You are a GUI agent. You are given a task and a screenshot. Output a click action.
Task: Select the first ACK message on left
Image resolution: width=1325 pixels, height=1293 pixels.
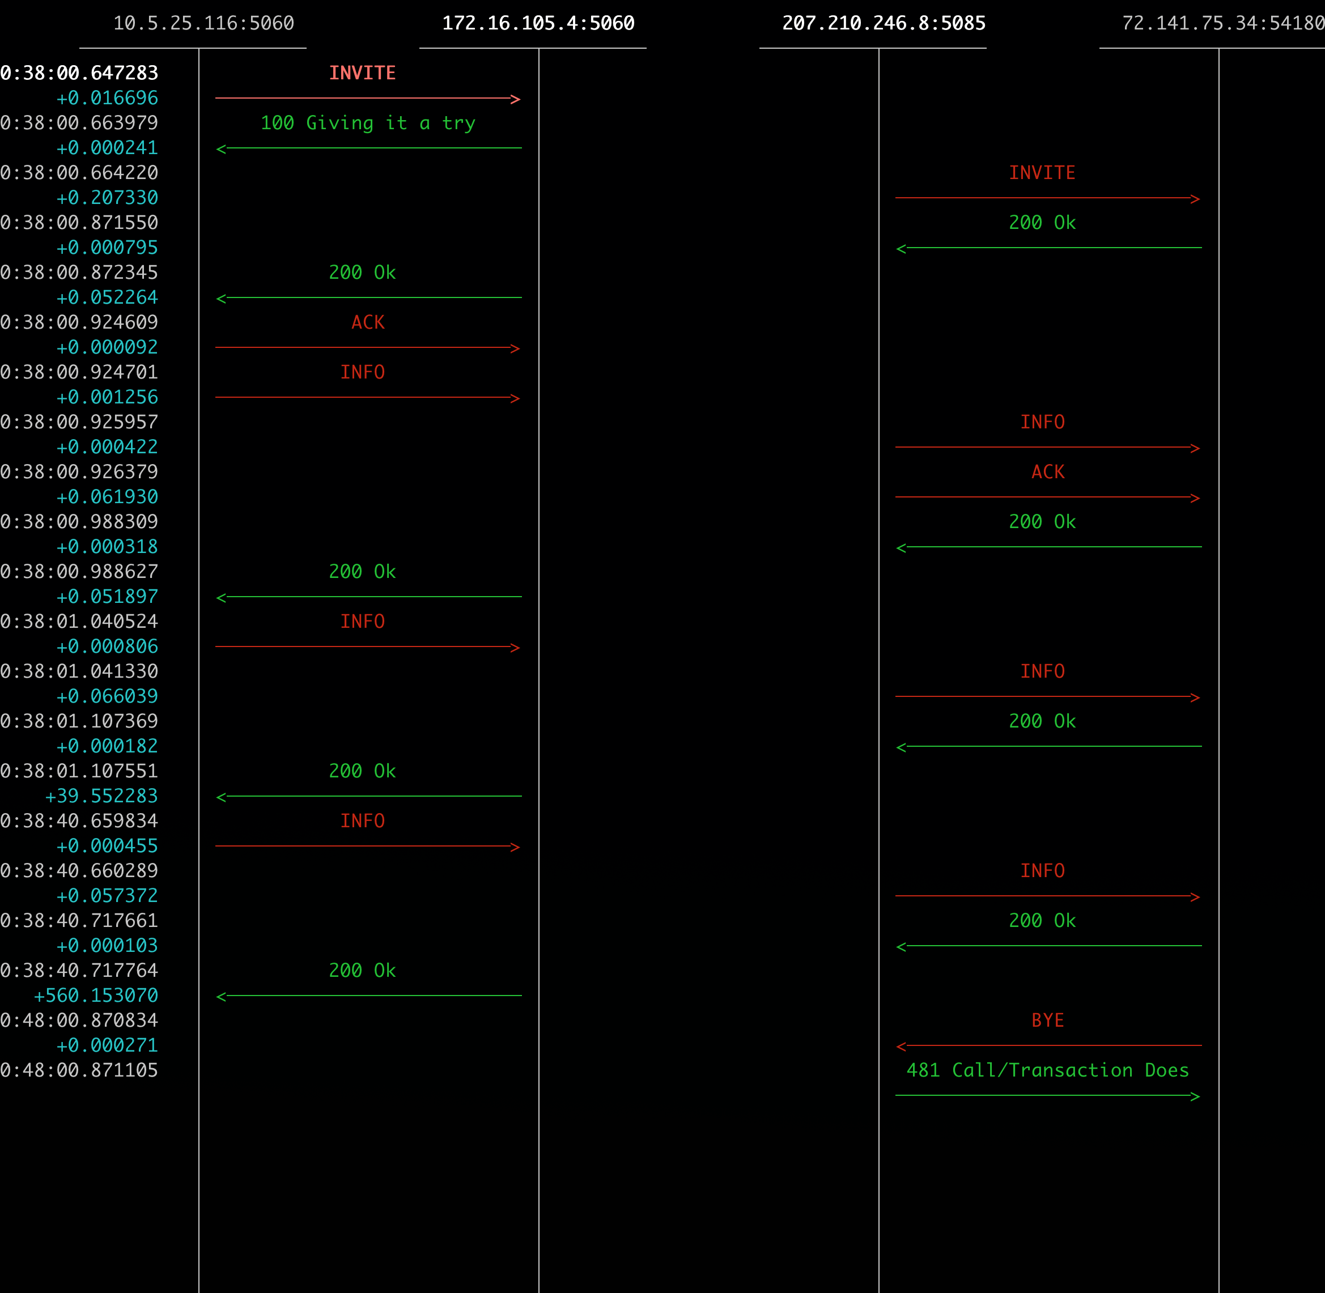367,322
